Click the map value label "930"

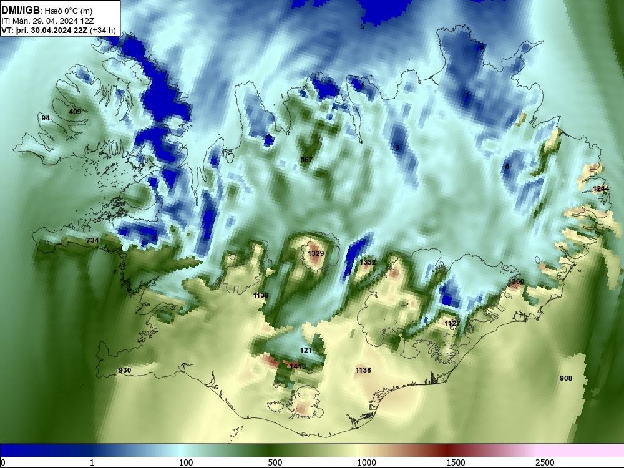125,370
